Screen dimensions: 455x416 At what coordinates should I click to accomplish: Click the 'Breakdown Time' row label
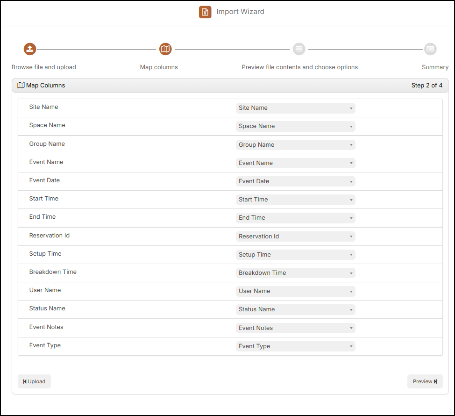[53, 272]
